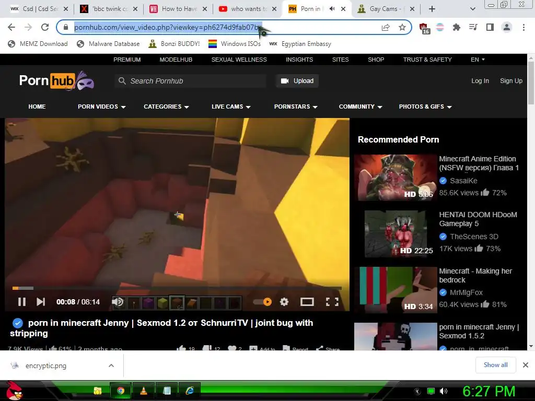This screenshot has height=401, width=535.
Task: Click the search magnifier icon
Action: coord(122,81)
